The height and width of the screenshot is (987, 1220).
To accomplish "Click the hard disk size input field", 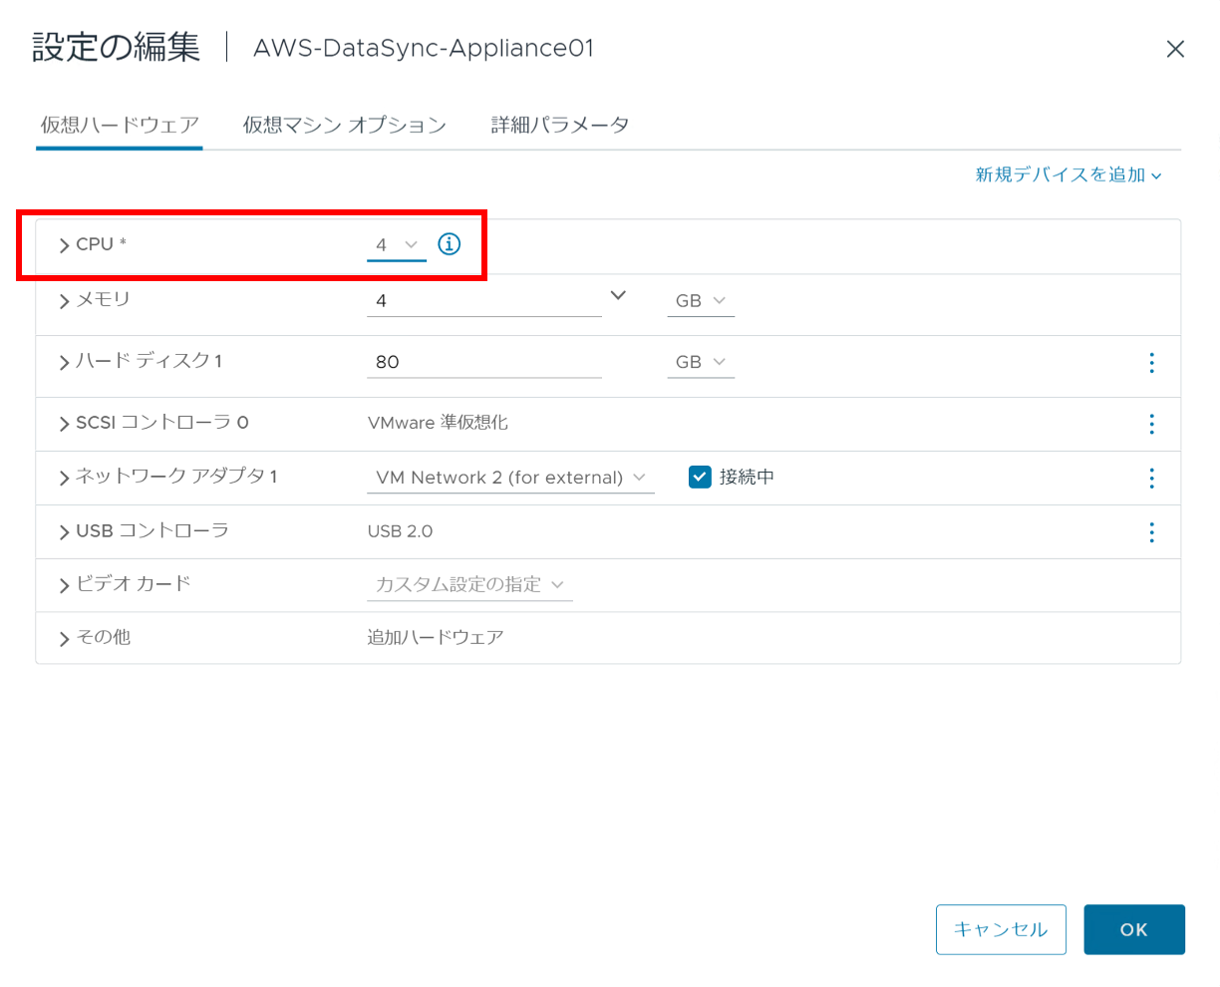I will pos(484,362).
